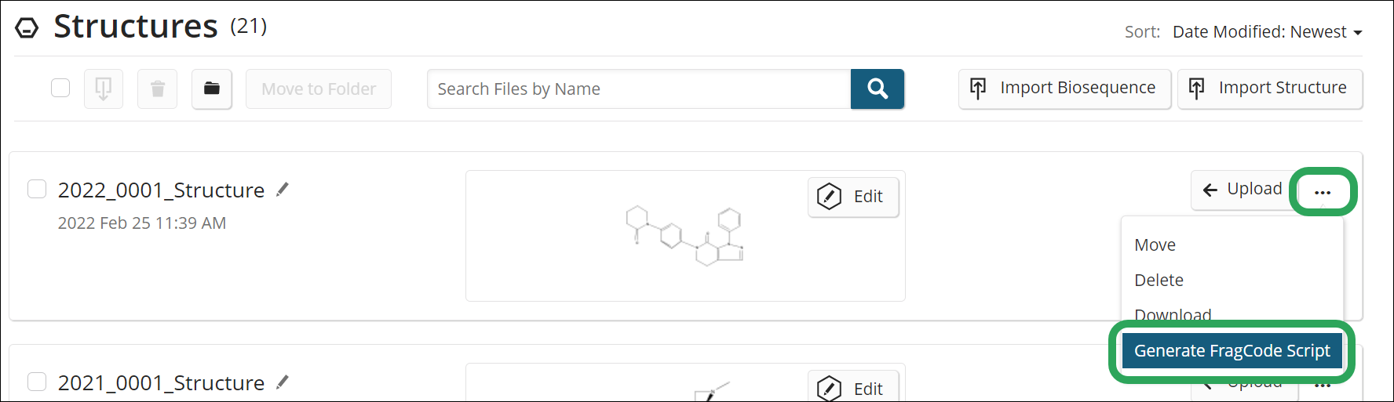Click the folder icon button in toolbar

[x=211, y=89]
